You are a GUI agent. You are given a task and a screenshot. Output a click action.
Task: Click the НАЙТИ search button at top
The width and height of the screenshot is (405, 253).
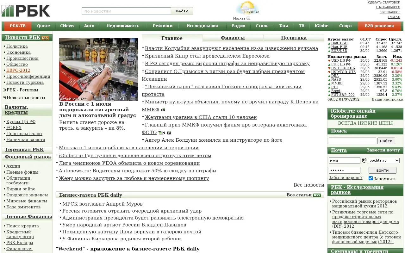(x=182, y=11)
